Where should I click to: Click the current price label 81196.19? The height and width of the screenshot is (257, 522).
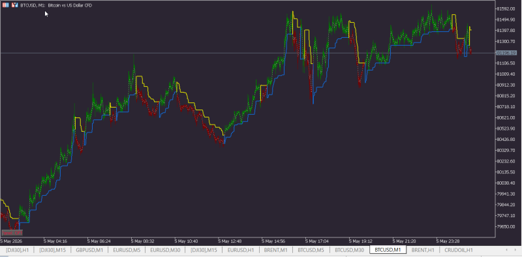pyautogui.click(x=506, y=53)
